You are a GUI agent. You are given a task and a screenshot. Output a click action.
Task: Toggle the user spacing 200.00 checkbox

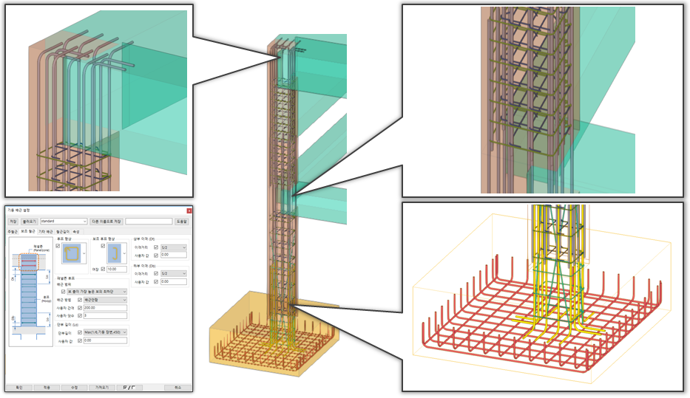click(x=80, y=308)
